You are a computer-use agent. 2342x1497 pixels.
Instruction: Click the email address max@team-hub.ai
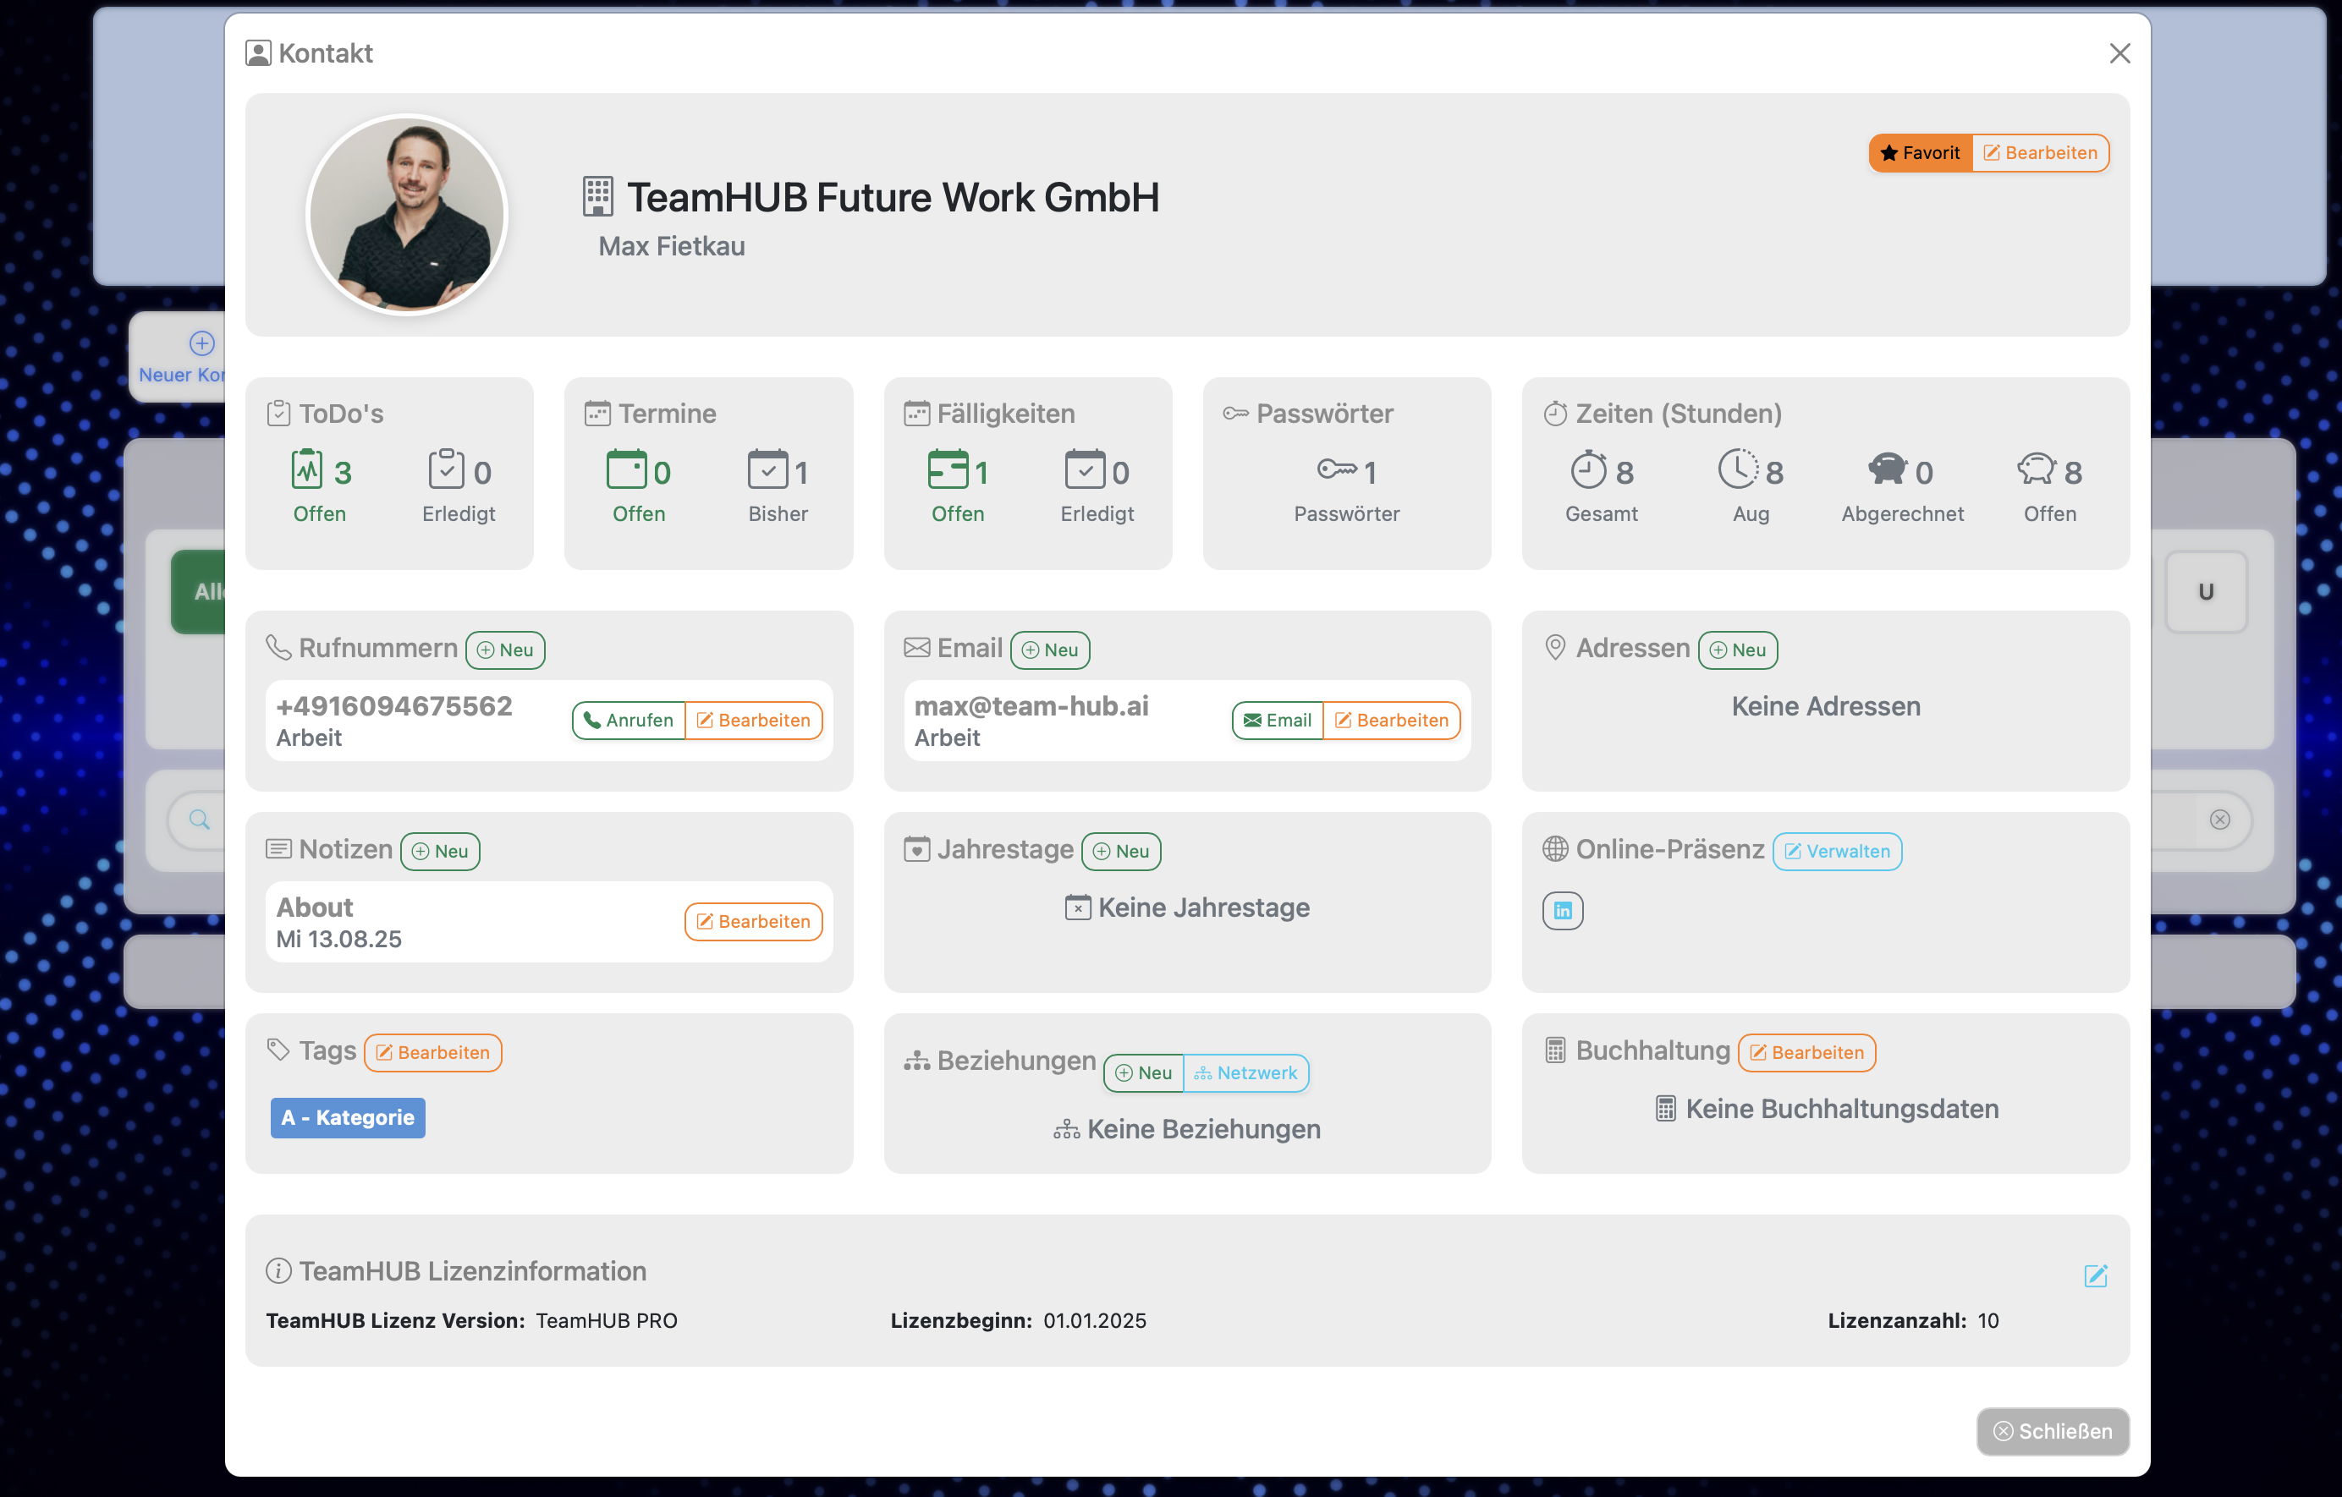click(1031, 707)
